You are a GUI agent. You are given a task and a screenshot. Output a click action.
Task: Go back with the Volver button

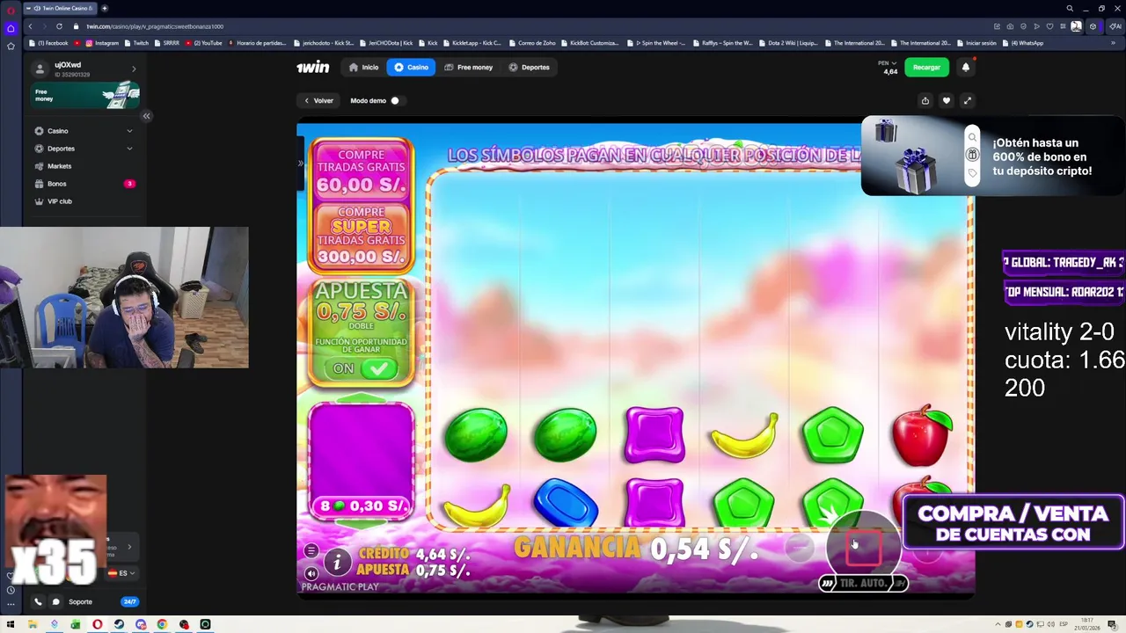318,100
